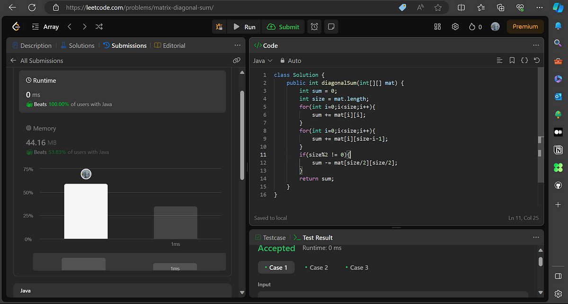Open the layout manager grid icon
The image size is (568, 304).
click(x=437, y=27)
